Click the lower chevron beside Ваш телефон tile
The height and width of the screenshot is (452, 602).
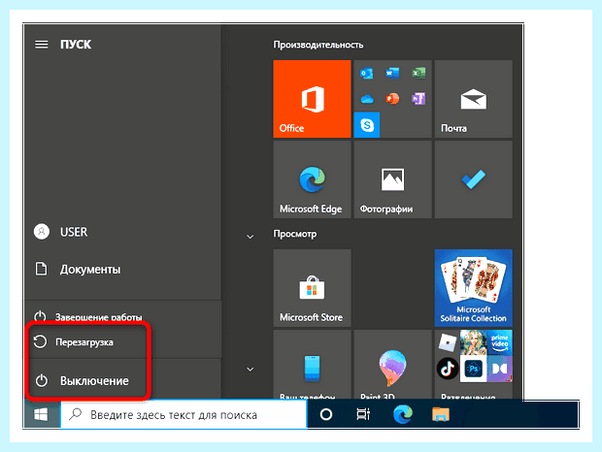(x=250, y=370)
